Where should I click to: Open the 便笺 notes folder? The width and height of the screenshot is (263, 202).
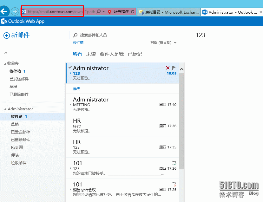(15, 155)
